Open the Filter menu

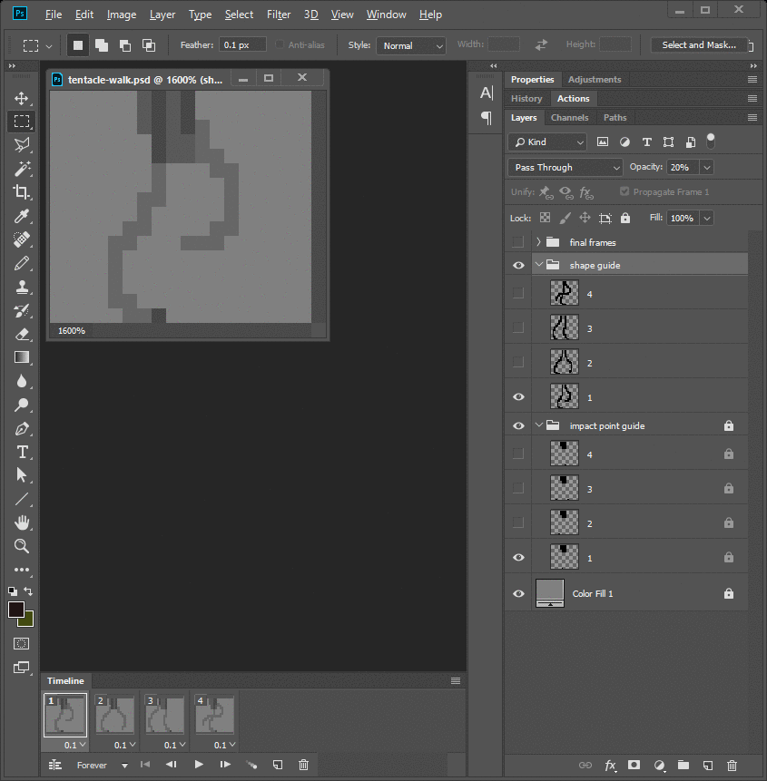point(279,15)
